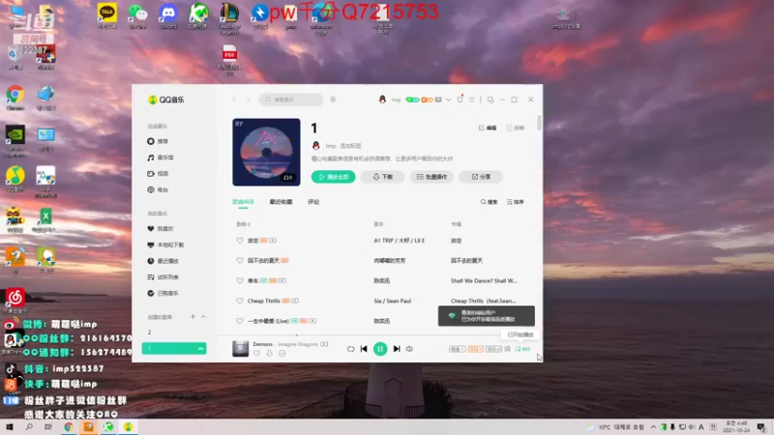The image size is (774, 435).
Task: Switch to the comments tab
Action: pyautogui.click(x=313, y=202)
